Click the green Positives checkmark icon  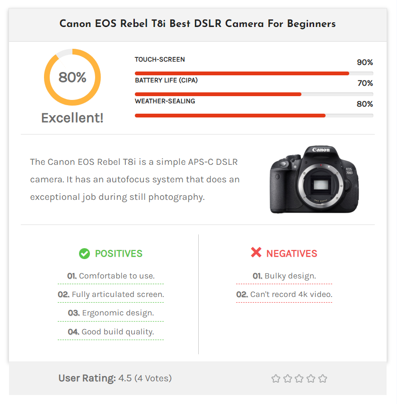(x=84, y=254)
